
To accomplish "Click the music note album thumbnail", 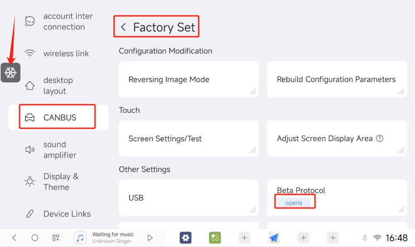I will coord(80,237).
